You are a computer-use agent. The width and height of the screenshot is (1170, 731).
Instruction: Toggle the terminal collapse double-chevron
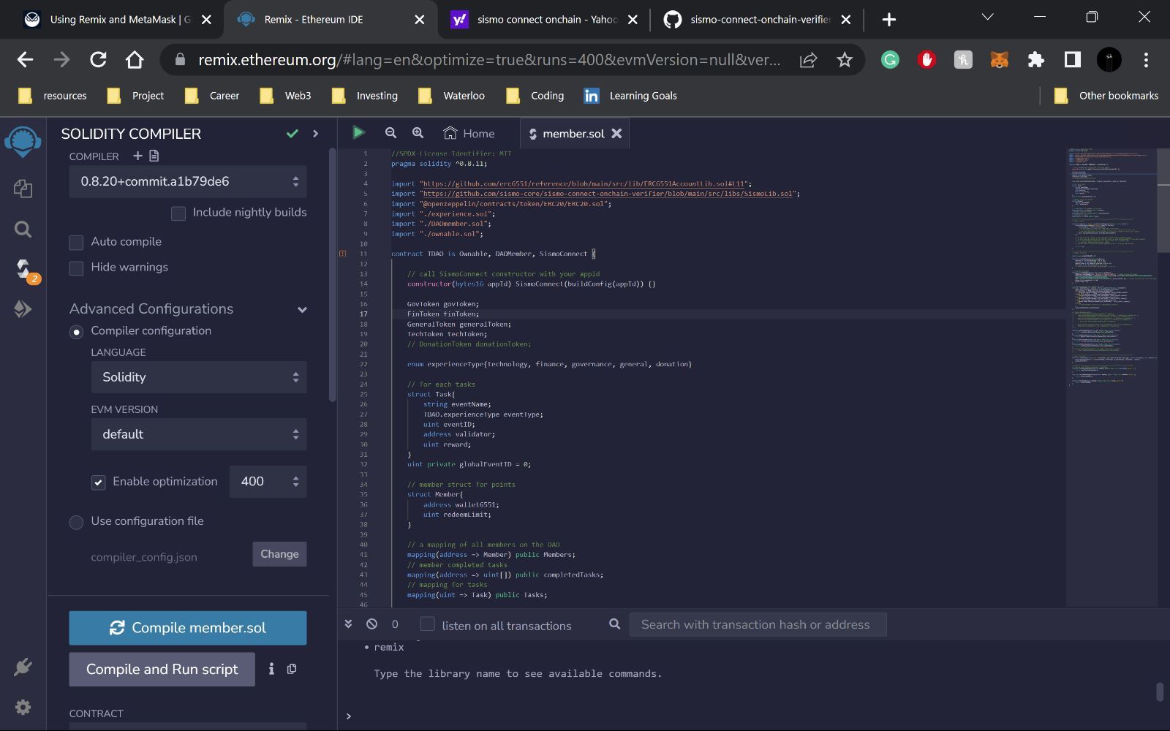[x=348, y=624]
